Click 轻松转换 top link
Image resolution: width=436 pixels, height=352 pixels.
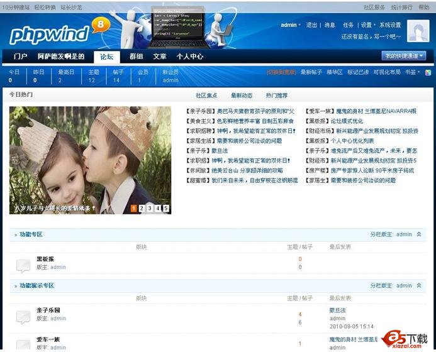(45, 8)
